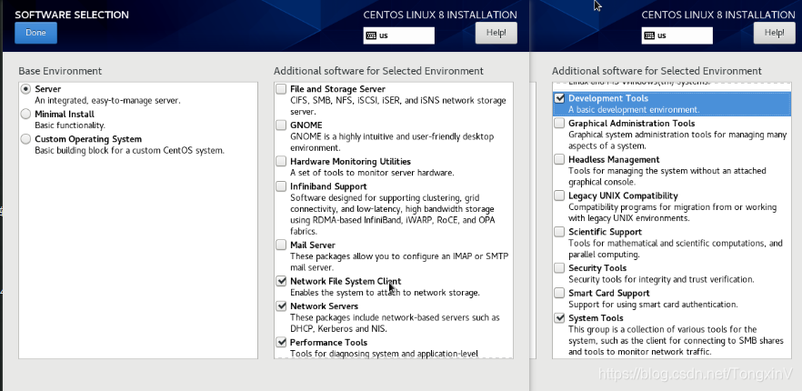The width and height of the screenshot is (802, 391).
Task: Click 'Support for using smart card authentication.'
Action: [653, 305]
